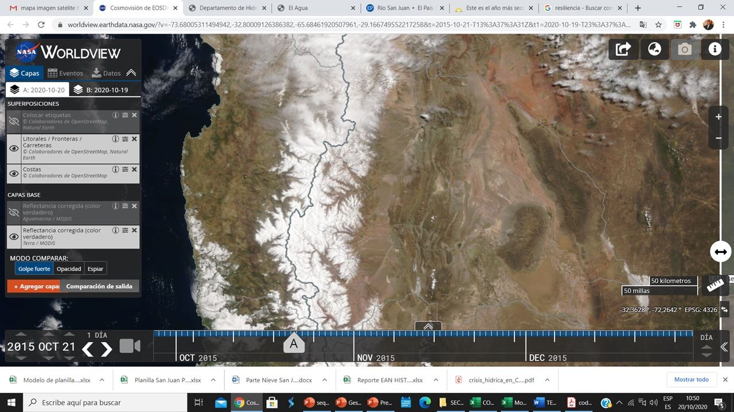Screen dimensions: 734x412
Task: Collapse the layers sidebar panel
Action: point(131,73)
